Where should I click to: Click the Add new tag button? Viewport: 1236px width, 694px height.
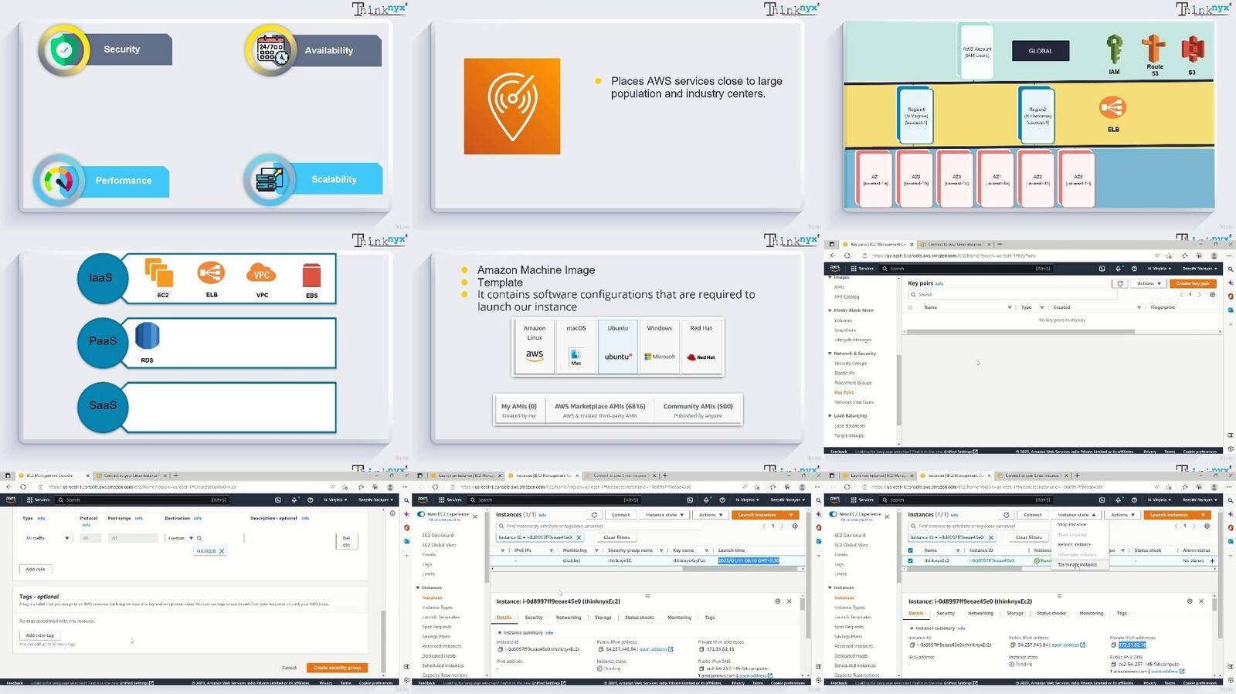tap(39, 636)
